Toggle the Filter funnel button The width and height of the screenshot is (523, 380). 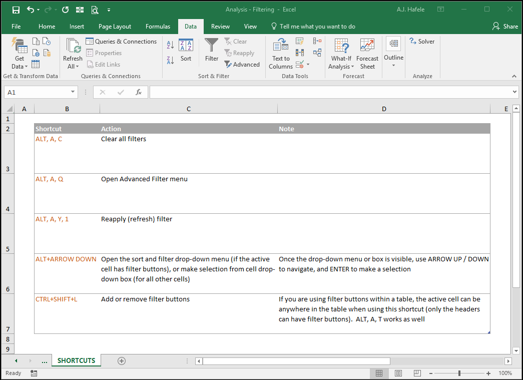pyautogui.click(x=212, y=51)
